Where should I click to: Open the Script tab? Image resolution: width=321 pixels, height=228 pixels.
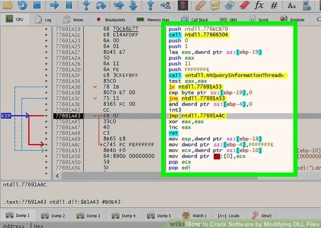pos(259,20)
